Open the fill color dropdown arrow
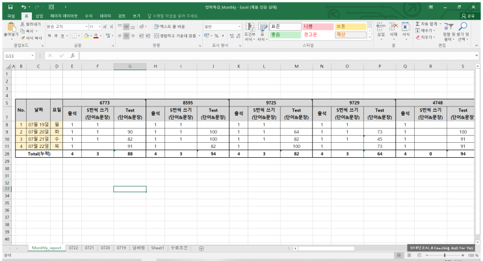The width and height of the screenshot is (483, 261). 91,36
